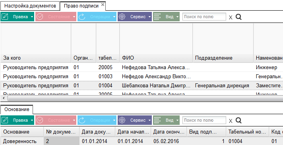The height and width of the screenshot is (145, 283).
Task: Click lower grid Табельный но… cell 01004
Action: click(248, 141)
